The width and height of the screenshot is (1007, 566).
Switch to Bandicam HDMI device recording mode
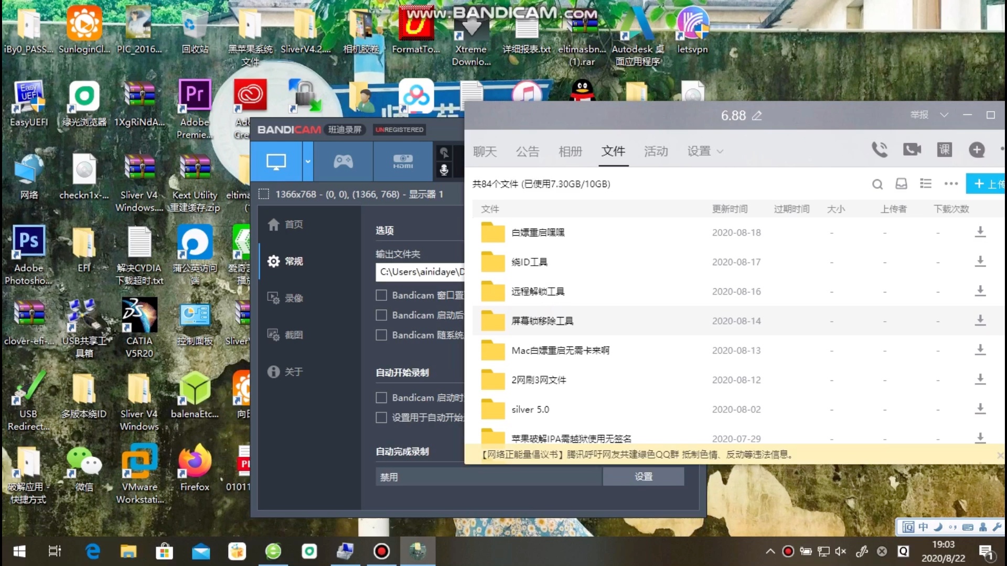(x=403, y=161)
